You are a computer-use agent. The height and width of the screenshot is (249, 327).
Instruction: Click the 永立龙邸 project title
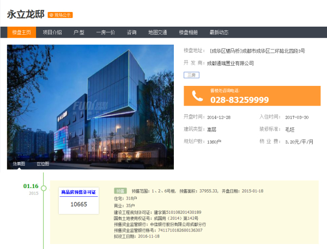(25, 15)
